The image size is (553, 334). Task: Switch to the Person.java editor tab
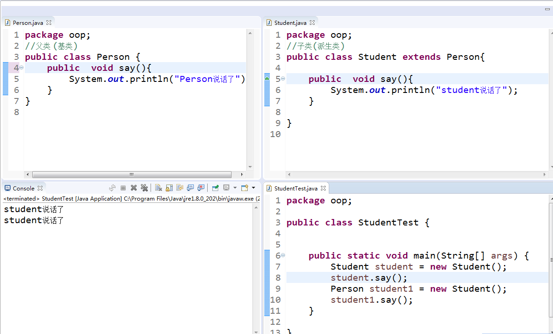point(28,23)
